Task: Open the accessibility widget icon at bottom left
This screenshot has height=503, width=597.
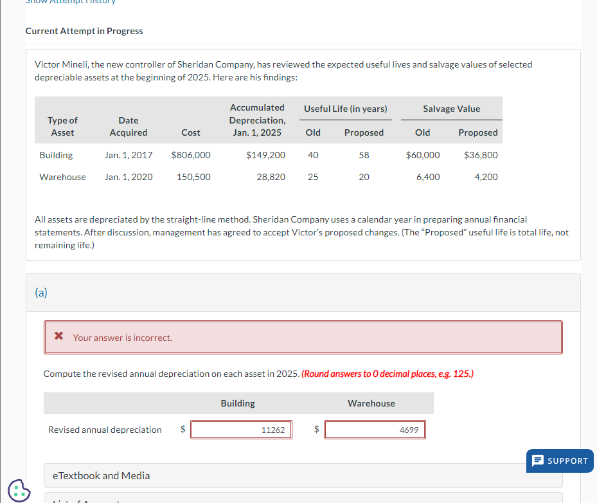Action: [x=19, y=491]
